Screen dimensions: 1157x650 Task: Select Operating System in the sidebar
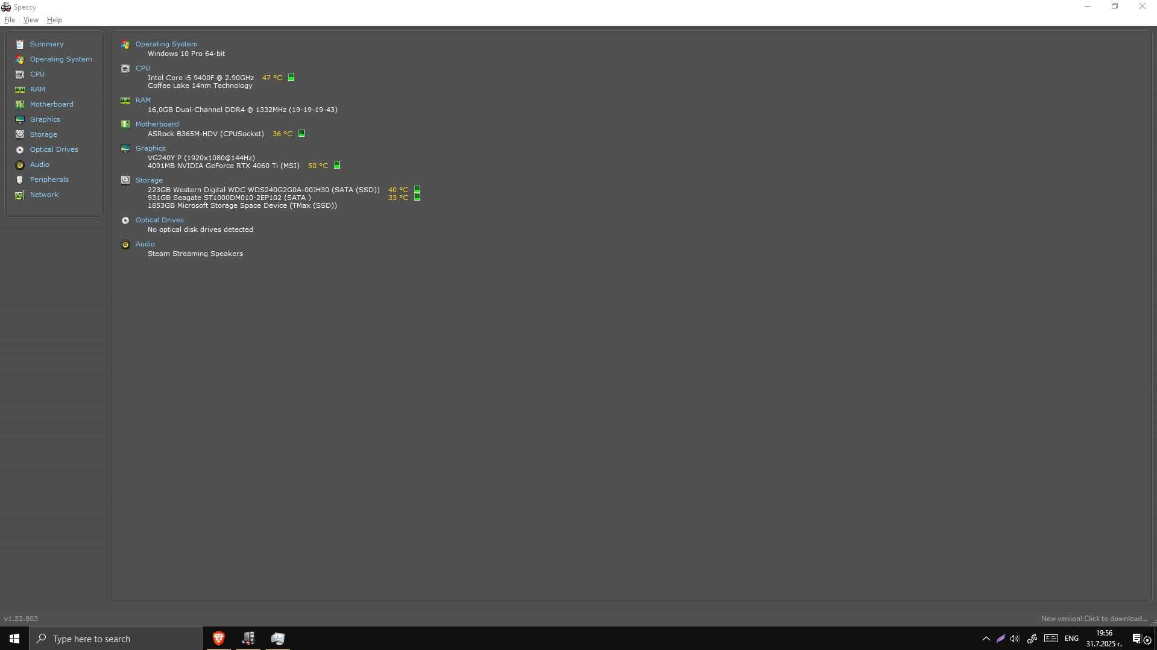click(x=61, y=59)
